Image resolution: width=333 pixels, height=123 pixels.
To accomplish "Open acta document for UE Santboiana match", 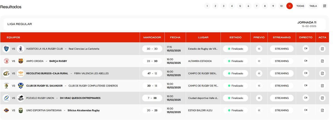I will [322, 110].
